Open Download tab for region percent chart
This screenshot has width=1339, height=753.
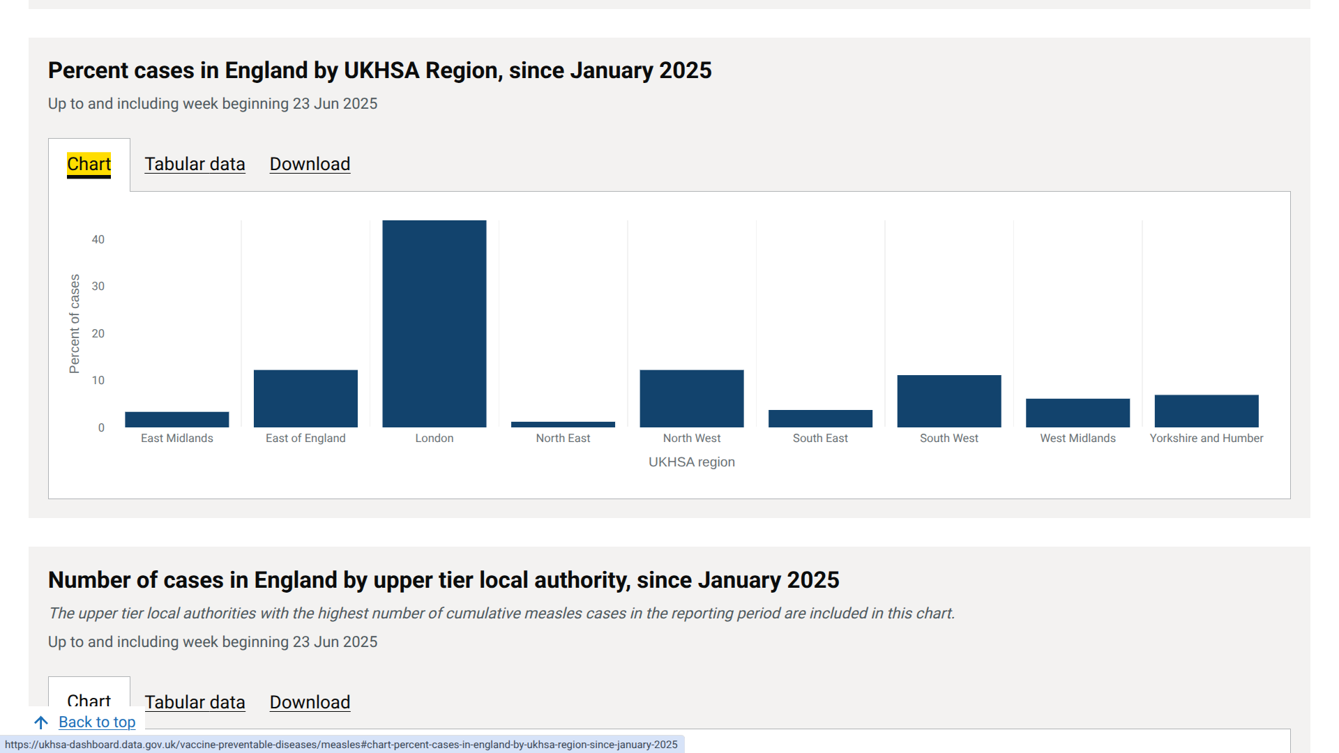(x=310, y=165)
